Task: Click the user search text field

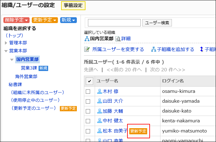Action: tap(114, 23)
